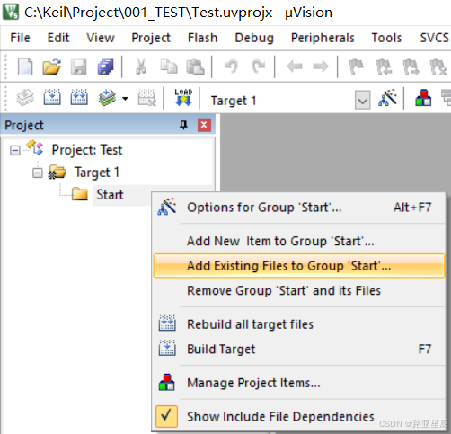Click the Paste clipboard icon
This screenshot has height=434, width=451.
tap(195, 66)
